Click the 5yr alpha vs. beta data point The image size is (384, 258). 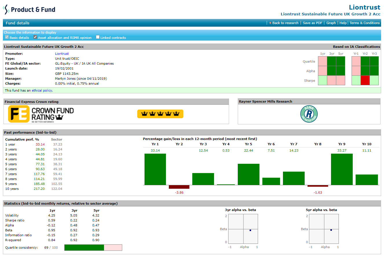(x=331, y=230)
